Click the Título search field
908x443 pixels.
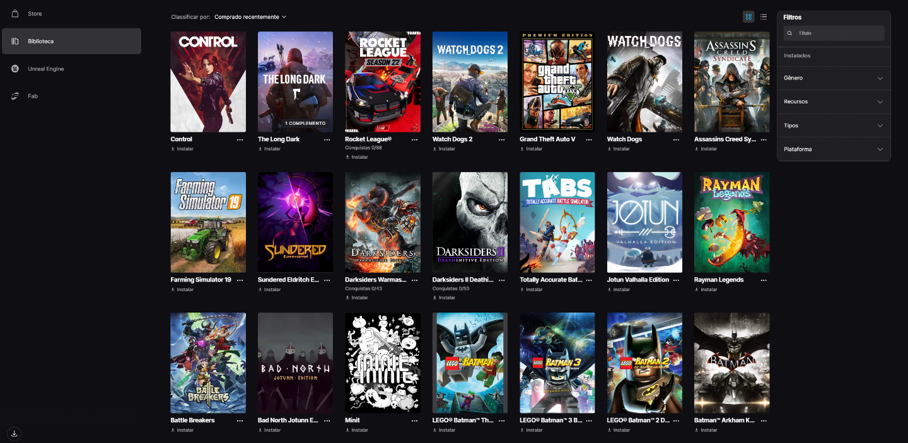[x=834, y=33]
